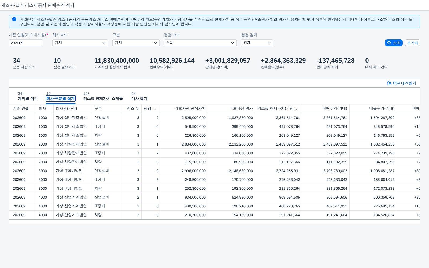
Task: Click the 809,594,606 판매수익 cell
Action: tap(337, 197)
